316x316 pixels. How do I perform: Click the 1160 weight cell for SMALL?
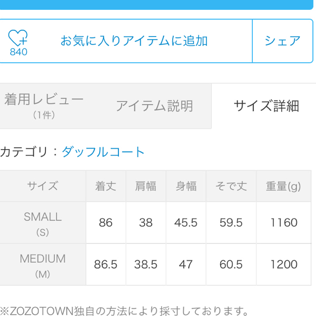[x=284, y=223]
